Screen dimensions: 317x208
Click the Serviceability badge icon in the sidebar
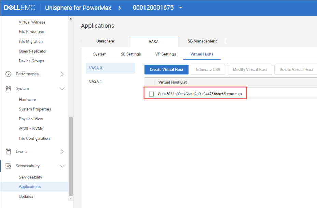coord(8,166)
